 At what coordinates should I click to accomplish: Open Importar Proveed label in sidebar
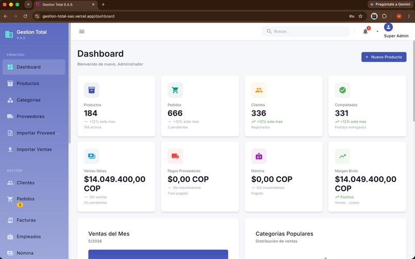pyautogui.click(x=38, y=133)
